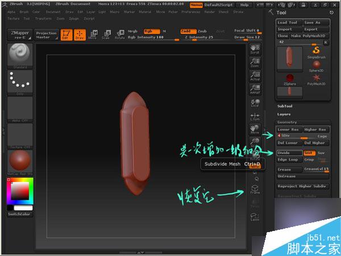
Task: Click the ZBrush logo icon
Action: 4,4
